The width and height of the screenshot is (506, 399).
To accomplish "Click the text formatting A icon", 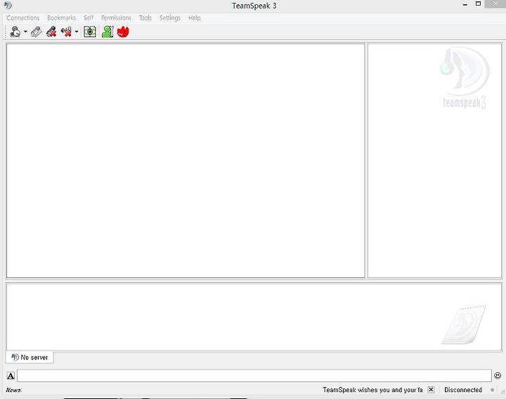I will click(x=11, y=376).
